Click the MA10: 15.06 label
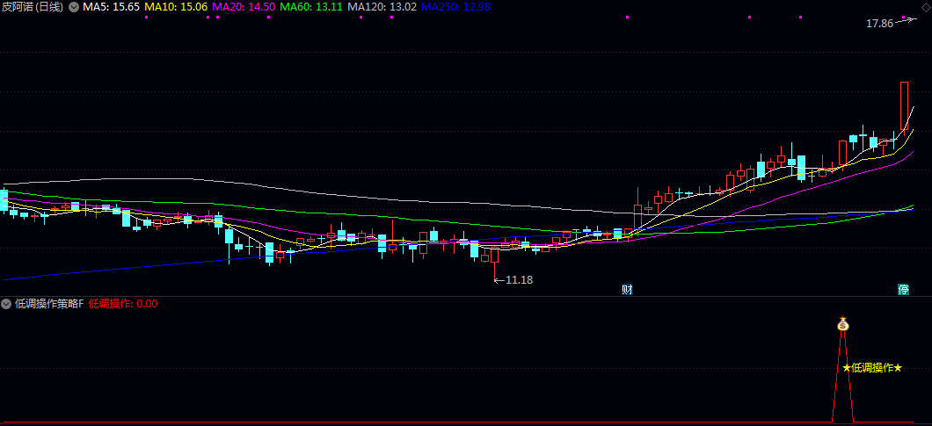This screenshot has width=932, height=426. coord(176,8)
